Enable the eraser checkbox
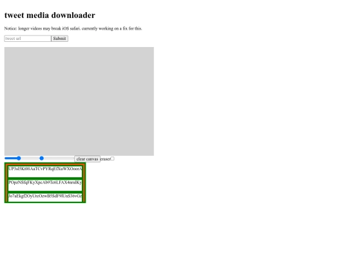This screenshot has height=261, width=348. [113, 159]
